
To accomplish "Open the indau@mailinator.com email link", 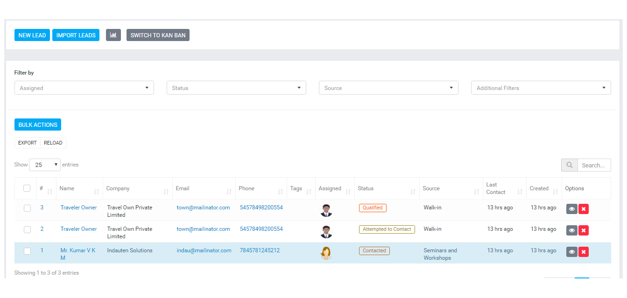I will 204,250.
